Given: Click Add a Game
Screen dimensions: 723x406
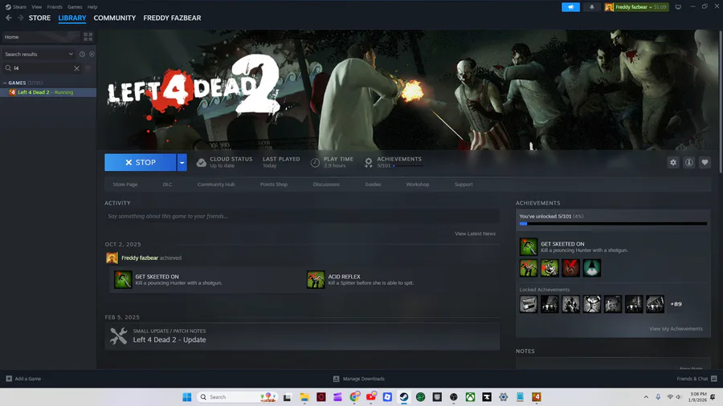Looking at the screenshot, I should point(23,379).
